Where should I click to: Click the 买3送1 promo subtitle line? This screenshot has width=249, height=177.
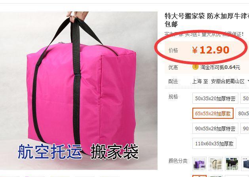pyautogui.click(x=204, y=34)
